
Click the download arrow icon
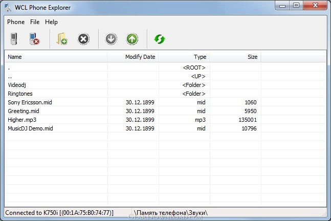[111, 39]
